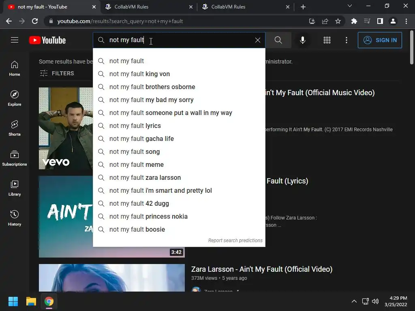Image resolution: width=415 pixels, height=311 pixels.
Task: Bookmark this page with the star
Action: pyautogui.click(x=338, y=21)
